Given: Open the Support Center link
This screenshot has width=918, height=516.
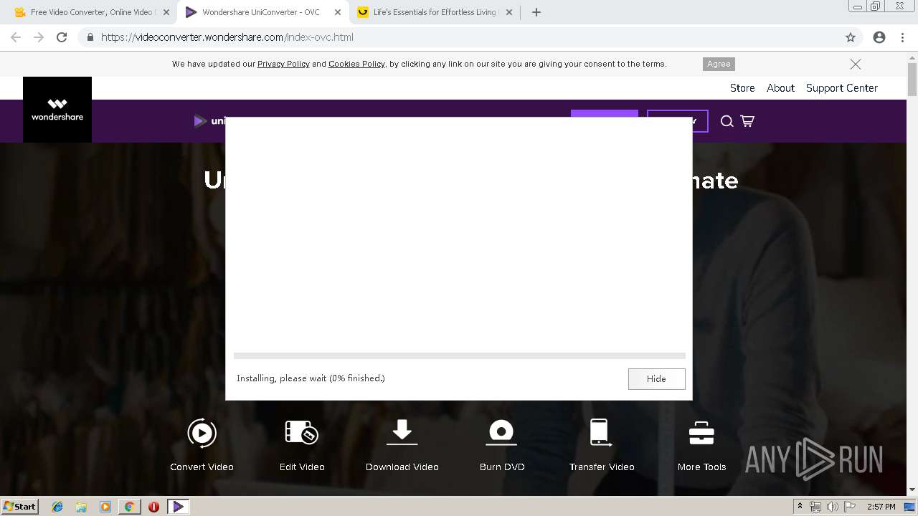Looking at the screenshot, I should click(842, 88).
